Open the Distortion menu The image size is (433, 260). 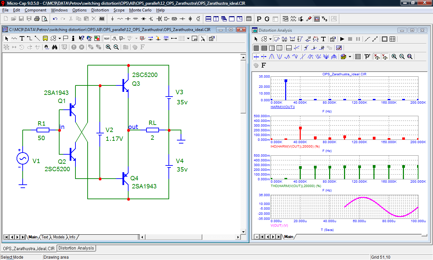click(100, 10)
